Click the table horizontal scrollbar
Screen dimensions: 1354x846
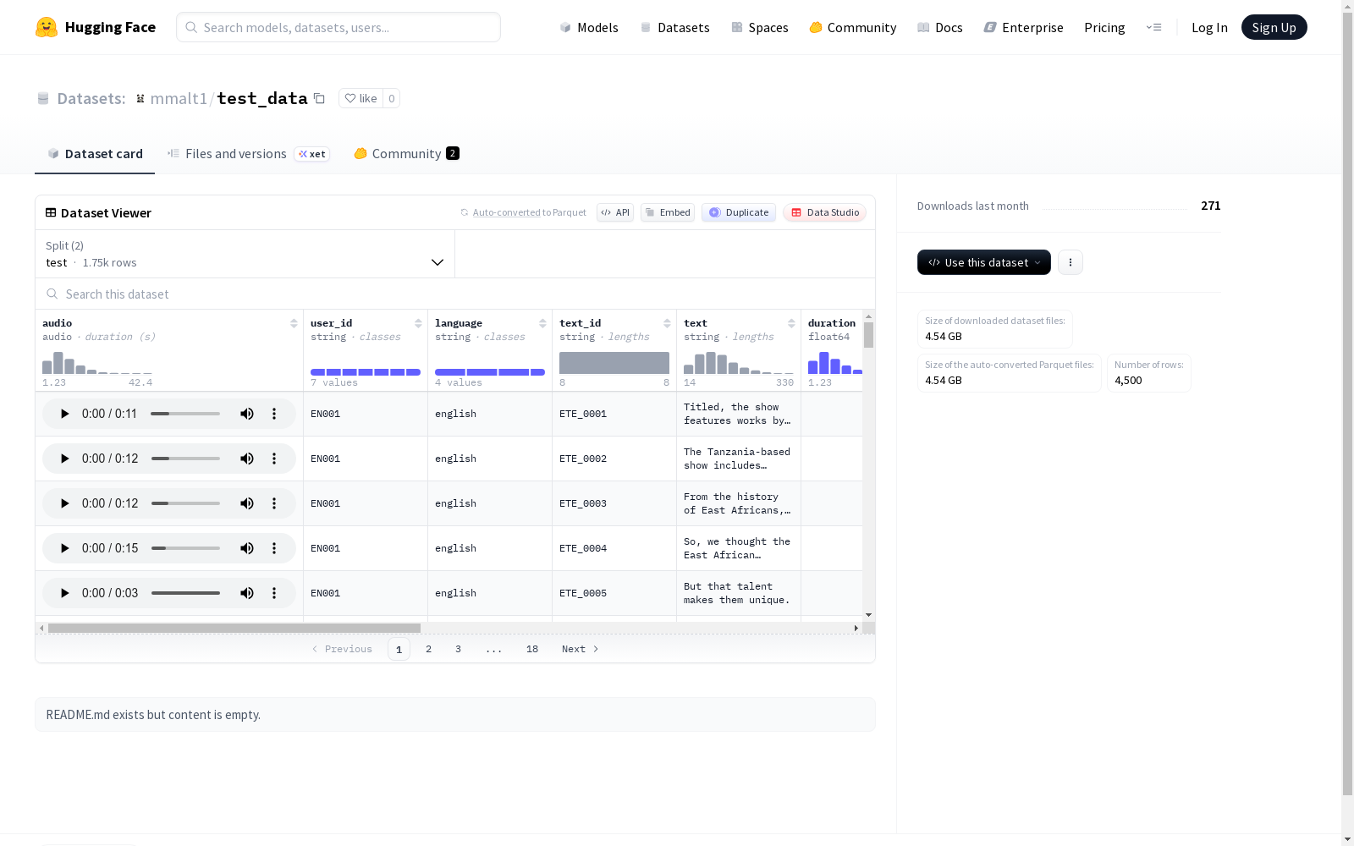click(x=234, y=628)
